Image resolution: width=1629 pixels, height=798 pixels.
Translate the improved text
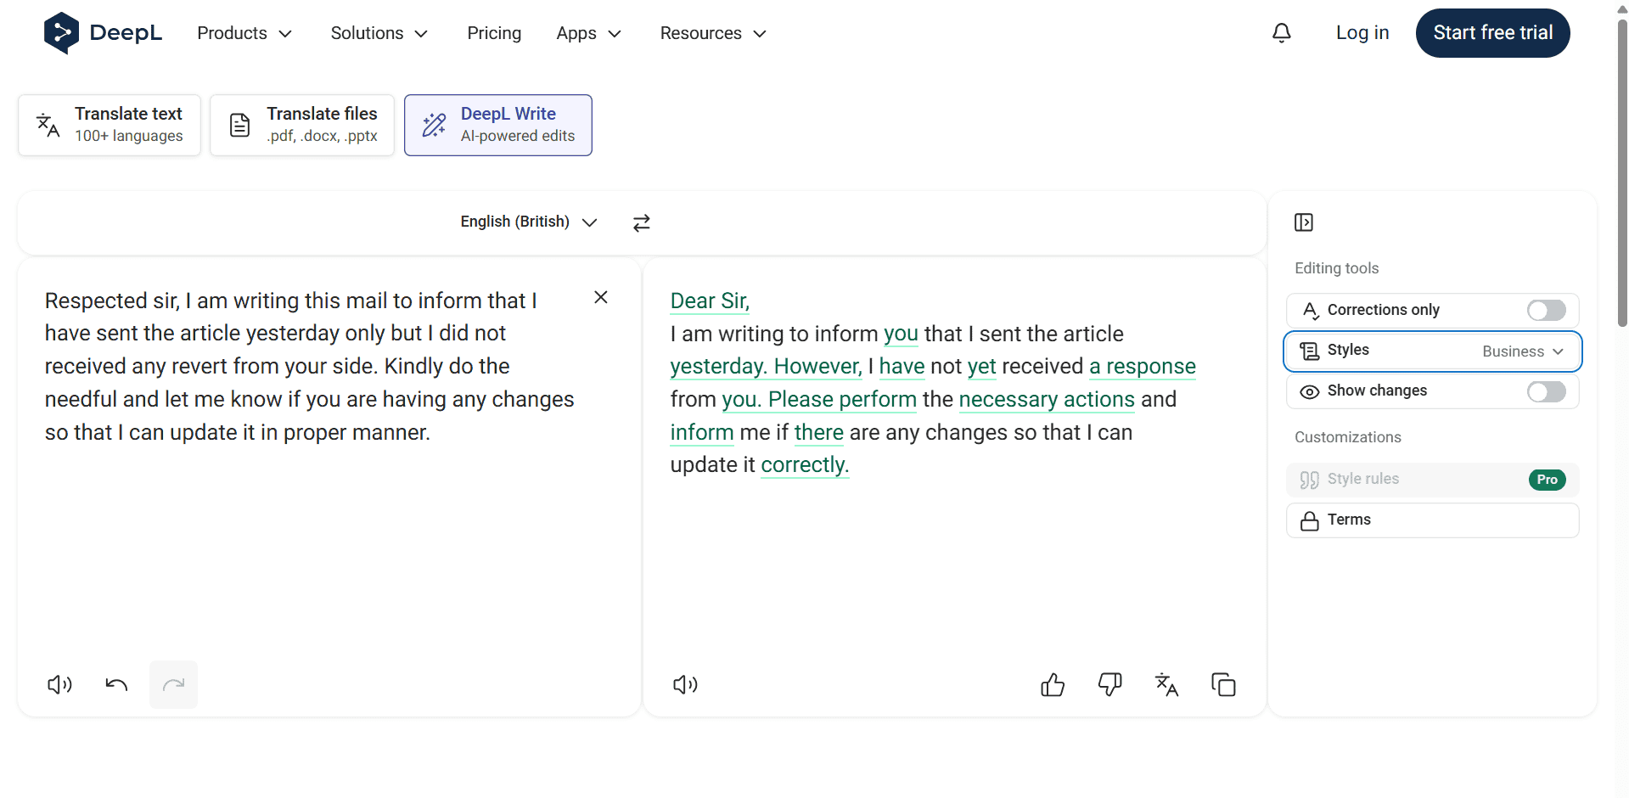(x=1166, y=684)
